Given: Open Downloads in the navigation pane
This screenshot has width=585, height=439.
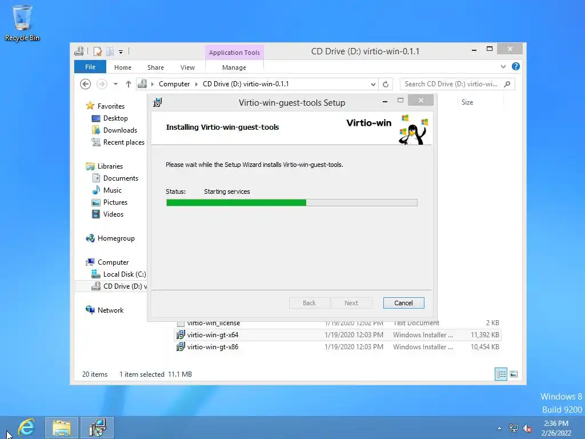Looking at the screenshot, I should 120,130.
